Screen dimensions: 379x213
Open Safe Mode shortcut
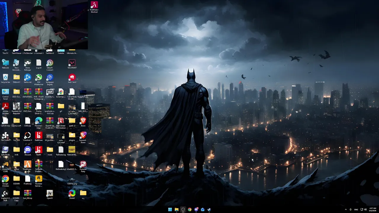(x=5, y=152)
